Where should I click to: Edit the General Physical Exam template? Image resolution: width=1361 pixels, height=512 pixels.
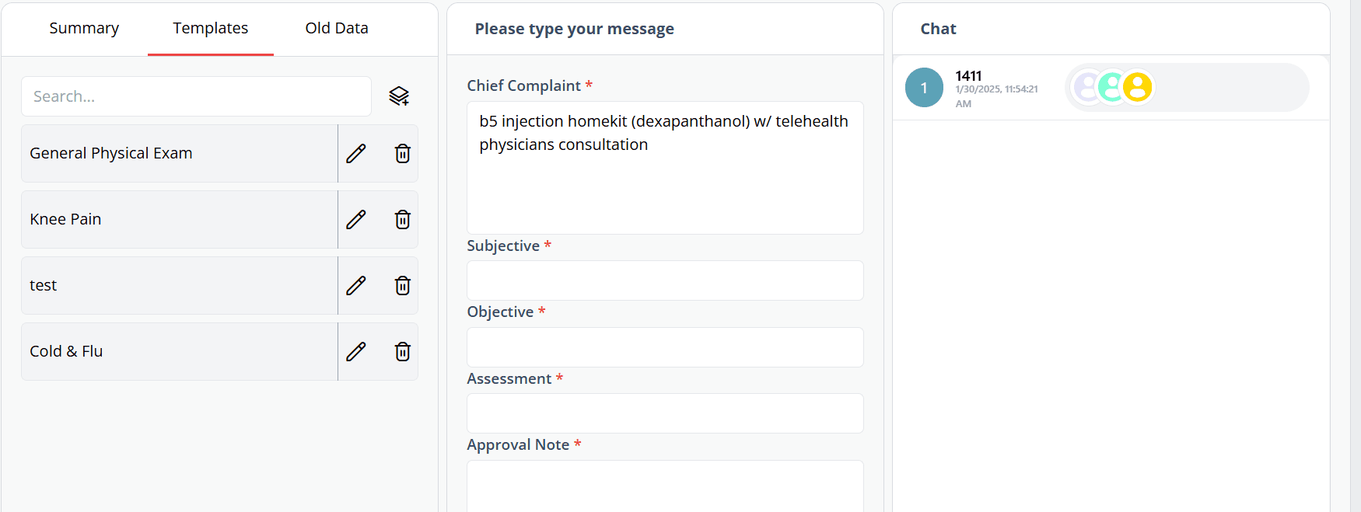[356, 154]
